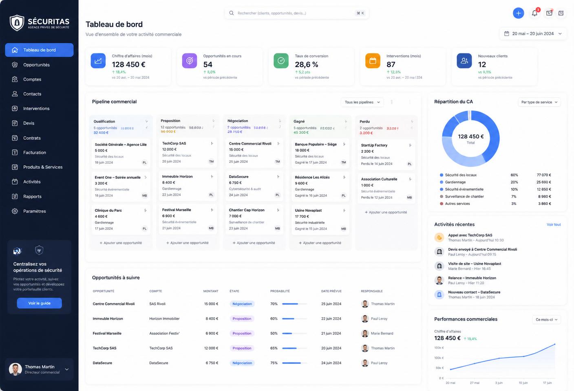Click the Négociation stage badge for DataSecure
The height and width of the screenshot is (391, 574).
(242, 363)
